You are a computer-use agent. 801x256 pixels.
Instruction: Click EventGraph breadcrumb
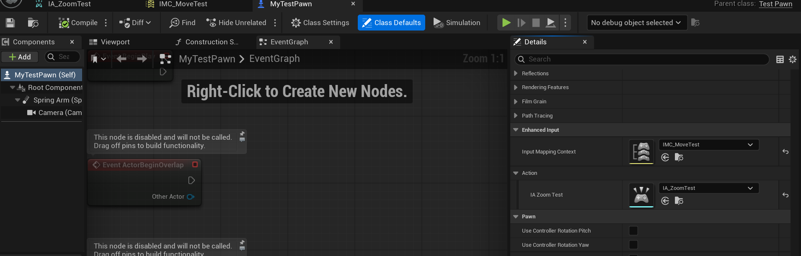click(x=274, y=59)
